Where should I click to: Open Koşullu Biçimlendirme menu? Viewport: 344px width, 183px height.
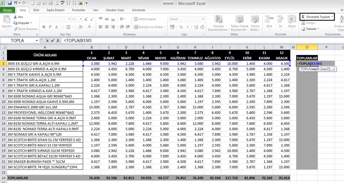pyautogui.click(x=219, y=23)
